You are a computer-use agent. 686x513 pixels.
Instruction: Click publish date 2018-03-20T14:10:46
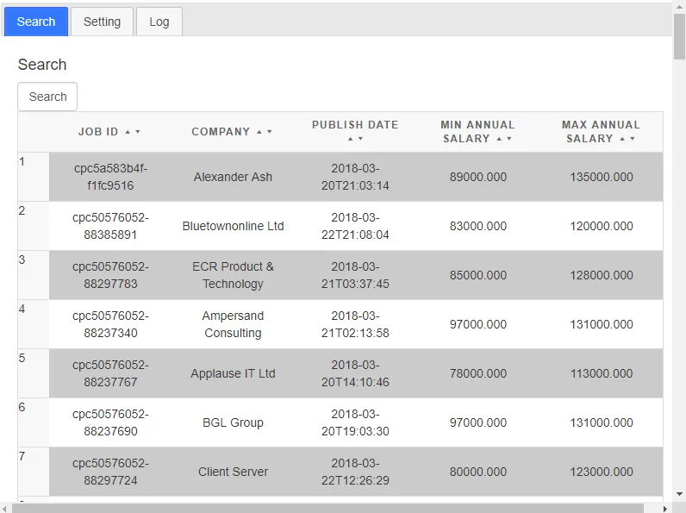click(355, 373)
